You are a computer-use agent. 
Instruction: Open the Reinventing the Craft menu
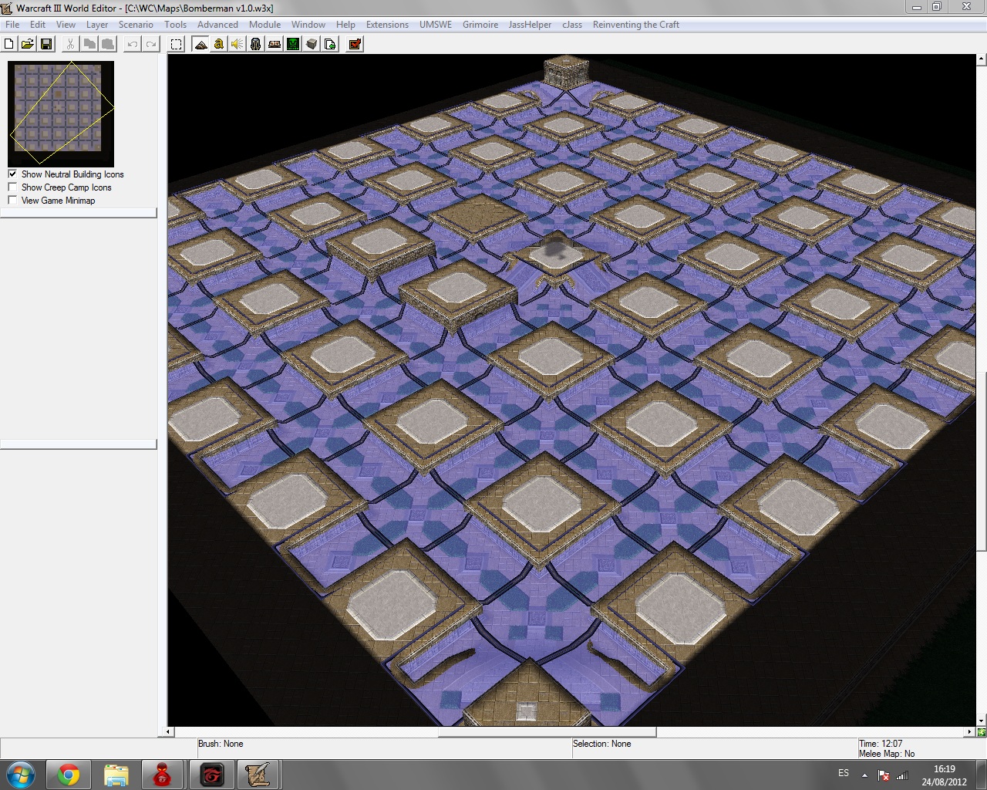click(x=636, y=25)
